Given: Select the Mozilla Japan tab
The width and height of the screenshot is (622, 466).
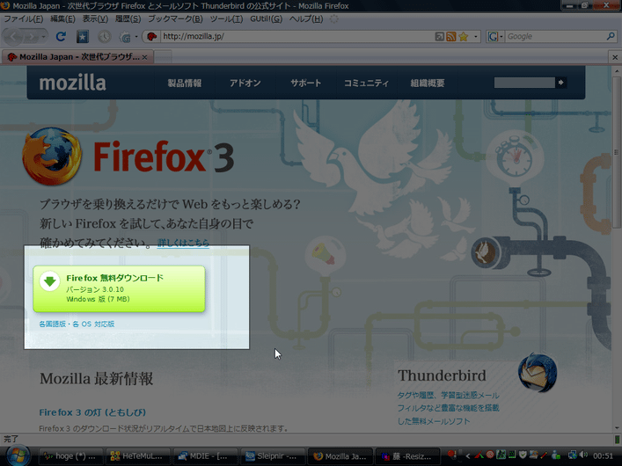Looking at the screenshot, I should point(77,57).
